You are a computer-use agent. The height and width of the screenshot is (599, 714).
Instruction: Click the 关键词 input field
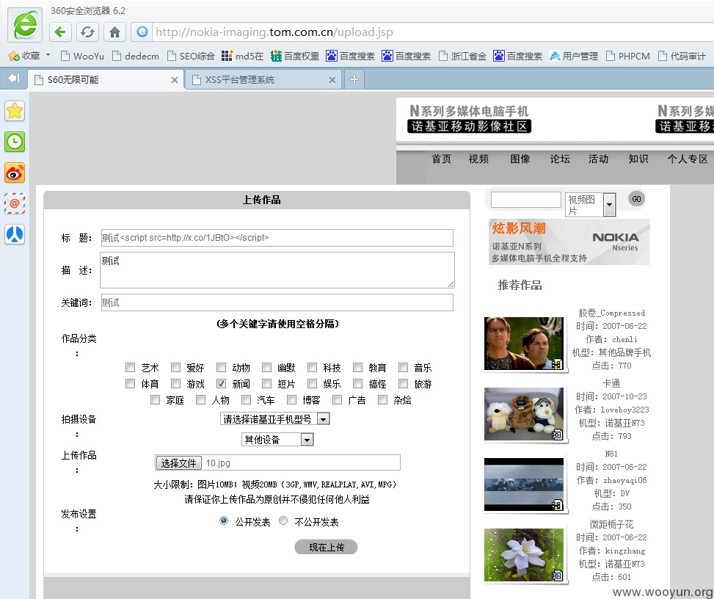[277, 302]
